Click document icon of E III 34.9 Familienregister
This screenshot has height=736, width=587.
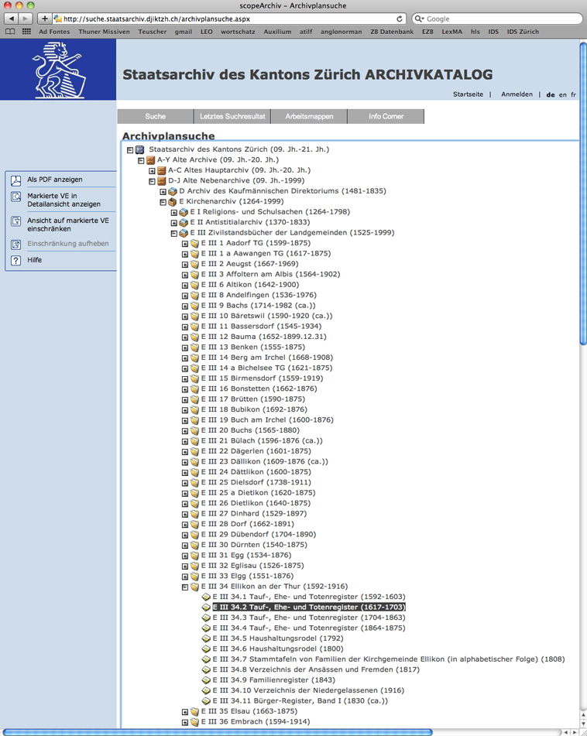[x=206, y=680]
